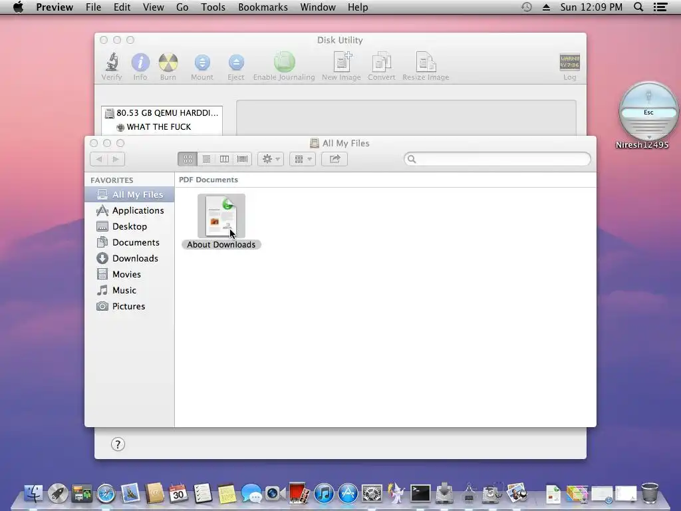
Task: Switch Finder to Cover Flow view
Action: 242,159
